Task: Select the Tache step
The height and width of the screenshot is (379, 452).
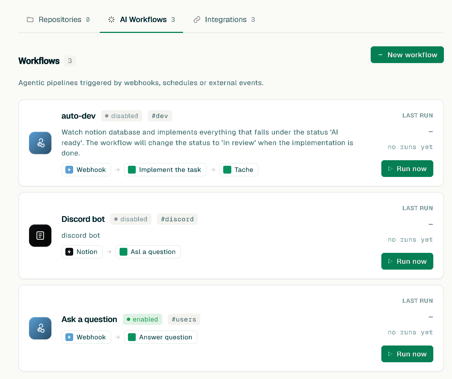Action: 239,170
